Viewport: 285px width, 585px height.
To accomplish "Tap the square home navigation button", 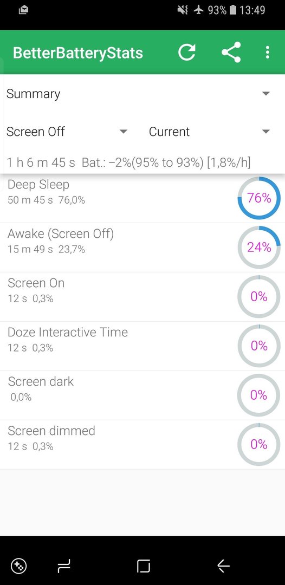I will [143, 566].
